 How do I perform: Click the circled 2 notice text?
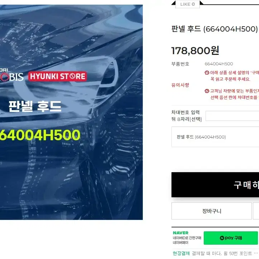coord(232,94)
